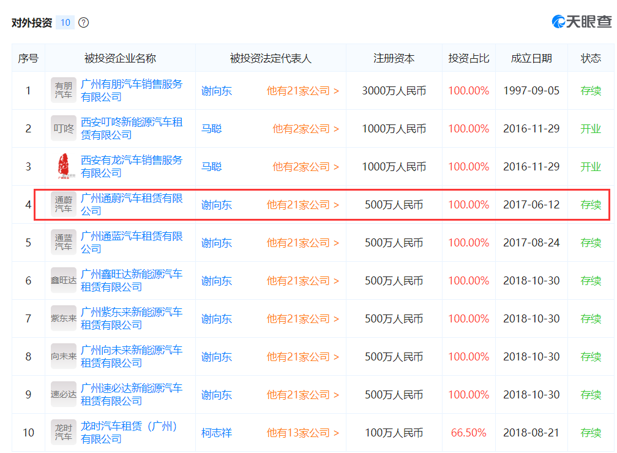Click 谢向东 in row 1
This screenshot has height=453, width=617.
[x=217, y=91]
